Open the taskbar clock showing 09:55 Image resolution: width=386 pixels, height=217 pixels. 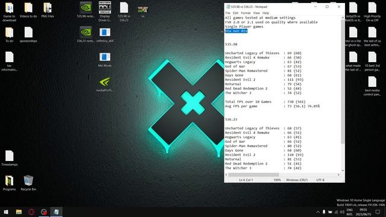363,212
